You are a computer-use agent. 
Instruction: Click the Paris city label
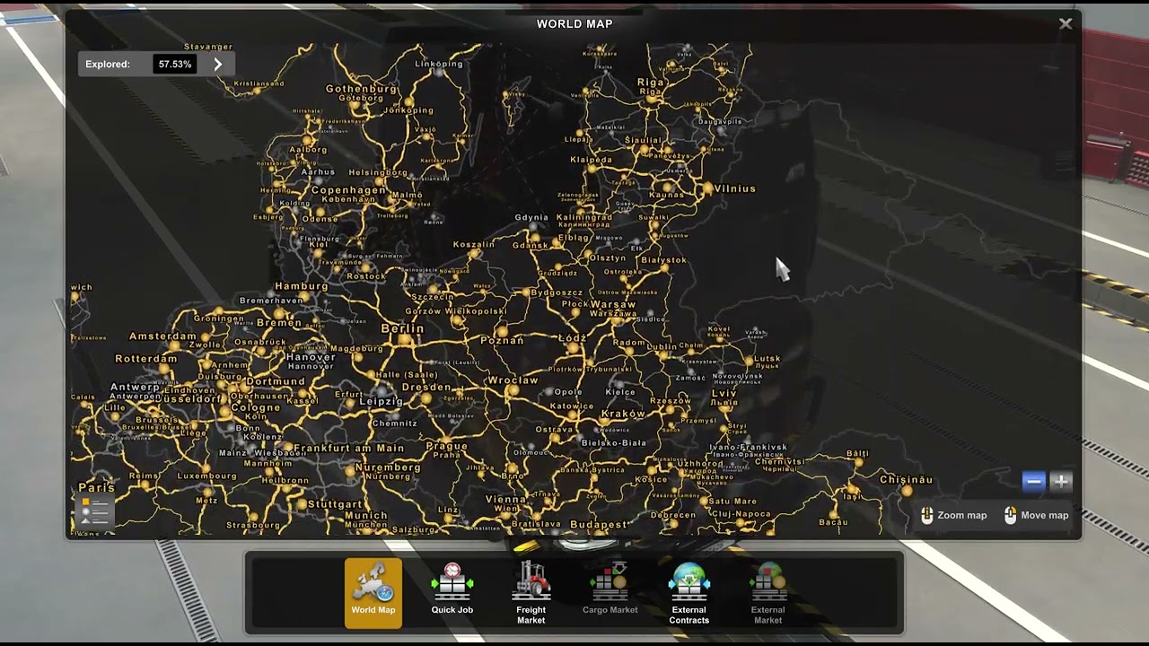tap(97, 487)
